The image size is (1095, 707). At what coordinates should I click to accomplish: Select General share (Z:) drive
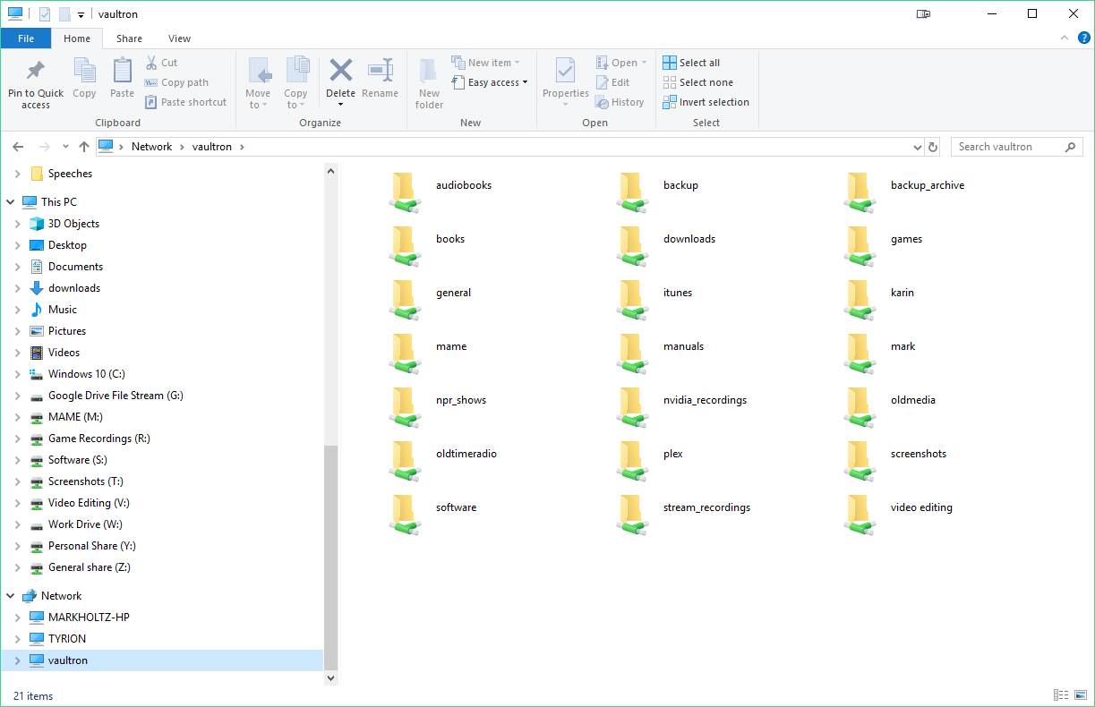tap(91, 567)
